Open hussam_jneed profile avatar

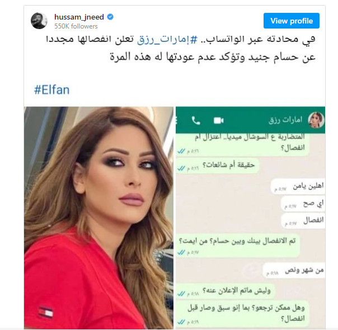(x=39, y=21)
